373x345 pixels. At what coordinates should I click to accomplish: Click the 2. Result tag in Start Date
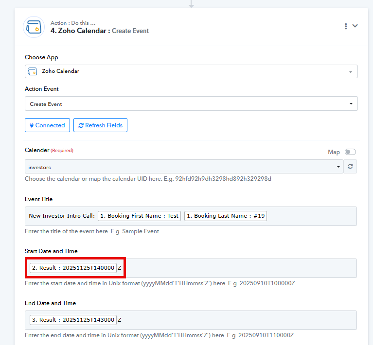tap(73, 268)
